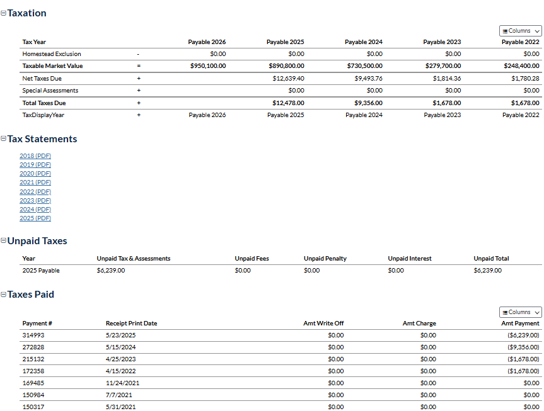544x411 pixels.
Task: Collapse the Taxes Paid section
Action: (4, 295)
